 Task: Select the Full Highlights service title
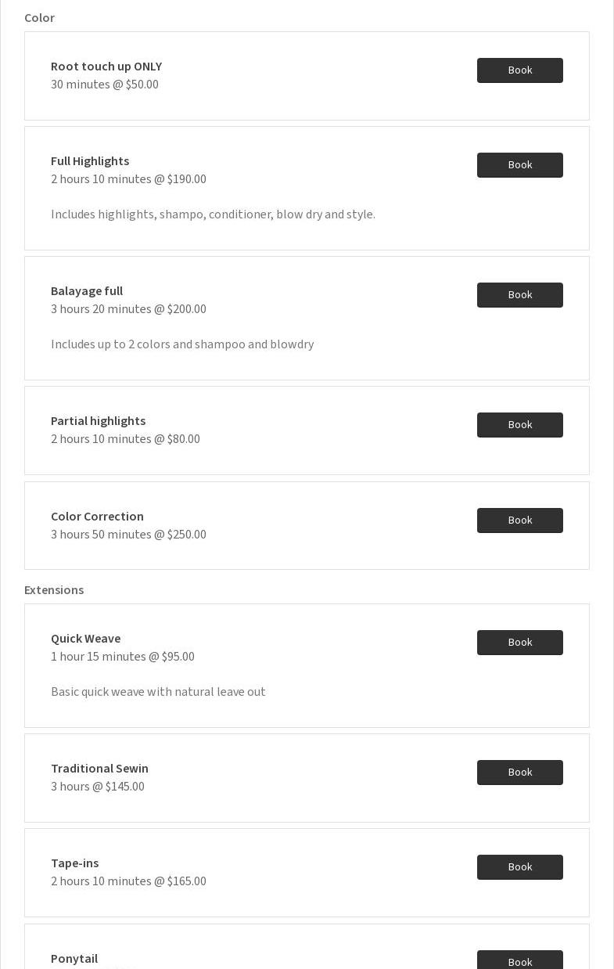pos(90,161)
